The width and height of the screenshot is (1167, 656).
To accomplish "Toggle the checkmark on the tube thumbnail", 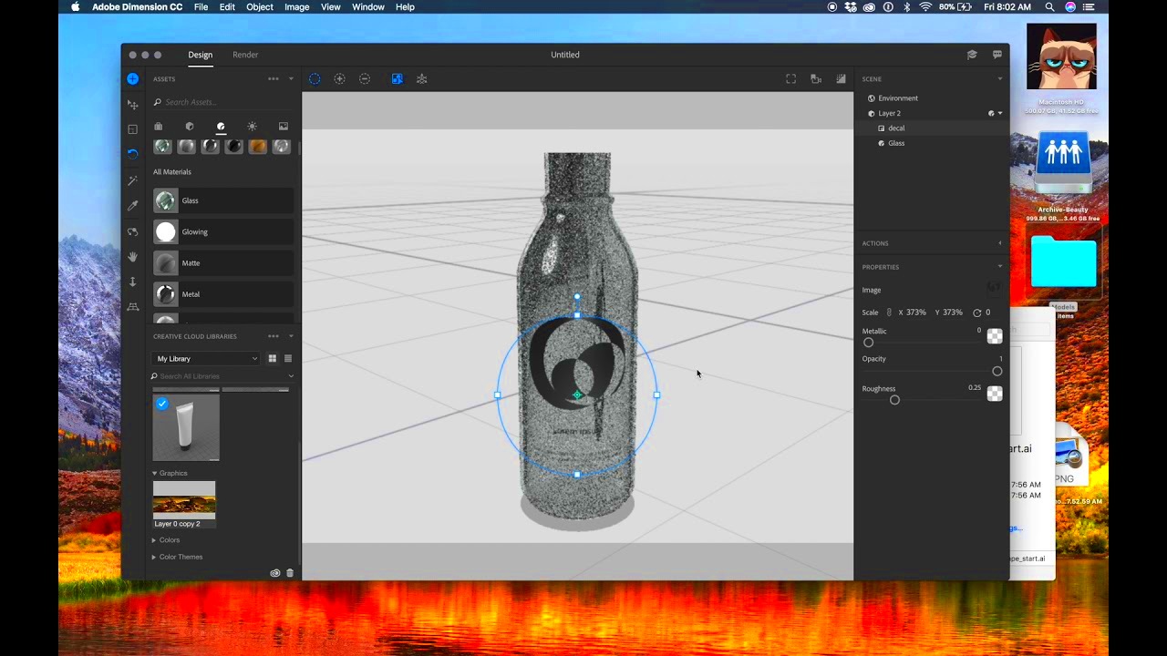I will (x=162, y=405).
